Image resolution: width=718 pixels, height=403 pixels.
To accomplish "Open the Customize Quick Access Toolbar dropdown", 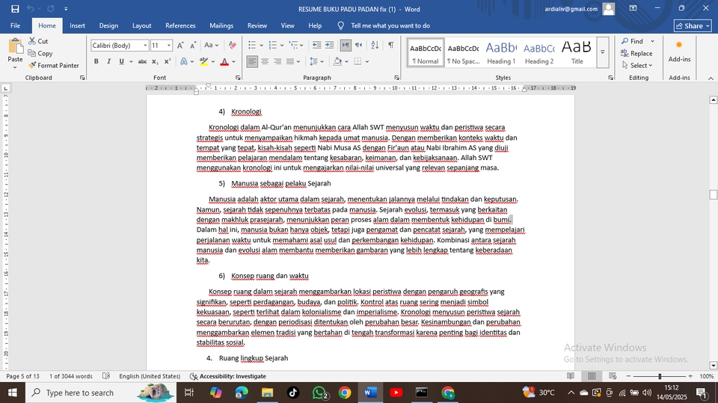I will pyautogui.click(x=66, y=9).
